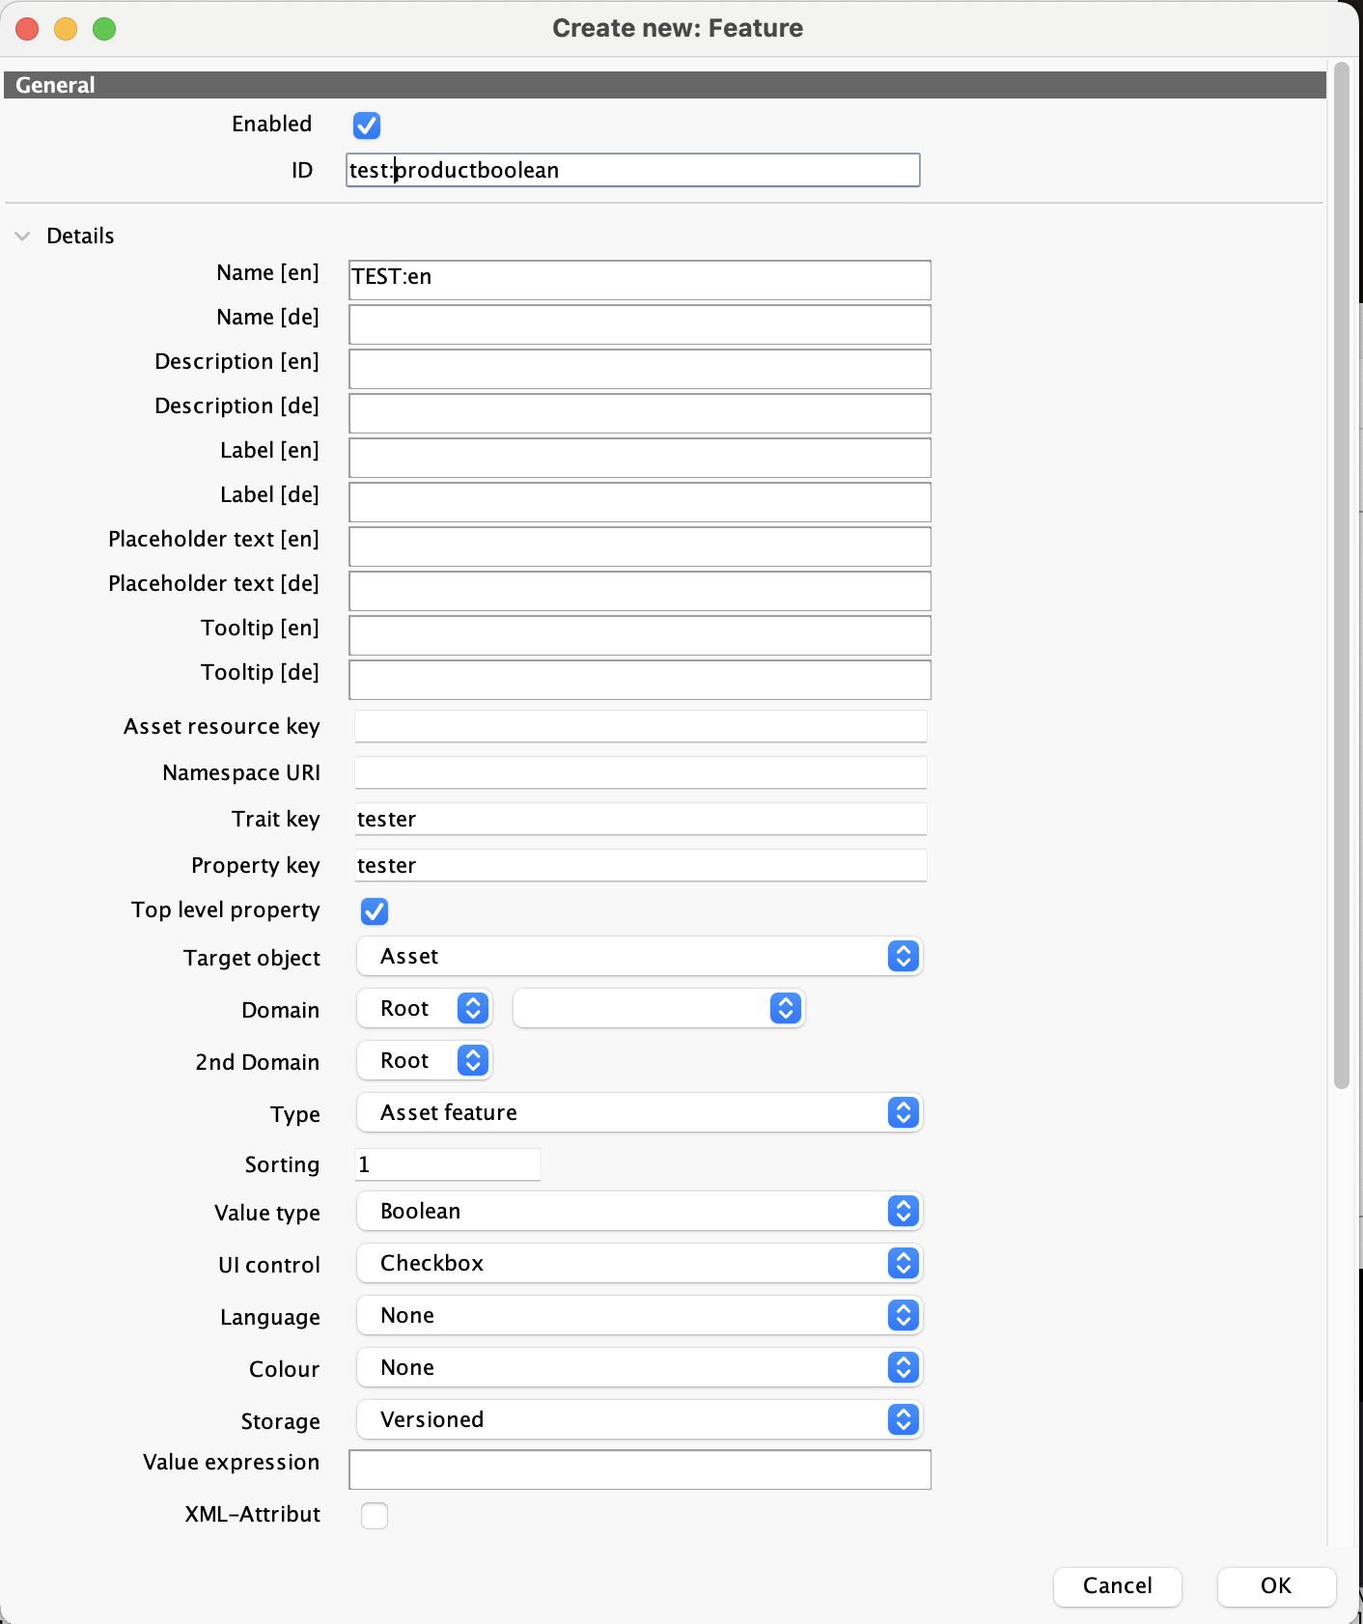Uncheck the Enabled checkbox
Viewport: 1363px width, 1624px height.
coord(366,125)
